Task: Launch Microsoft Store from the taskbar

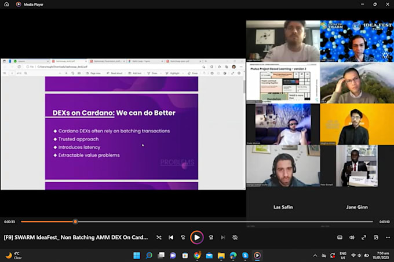Action: coord(185,256)
